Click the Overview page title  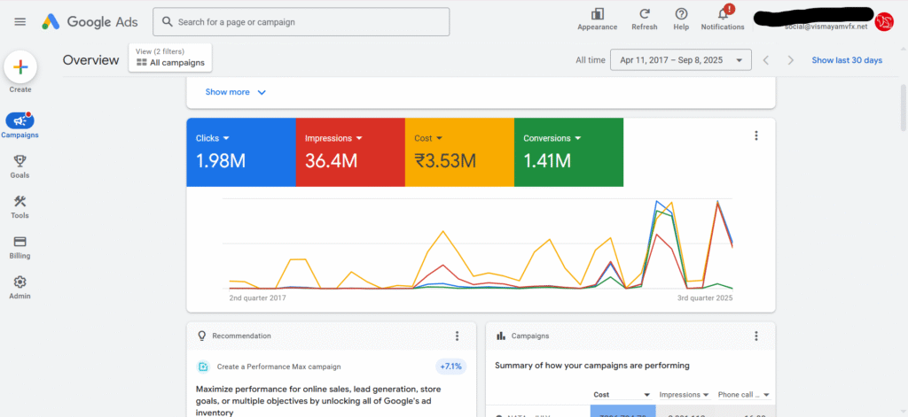click(91, 60)
